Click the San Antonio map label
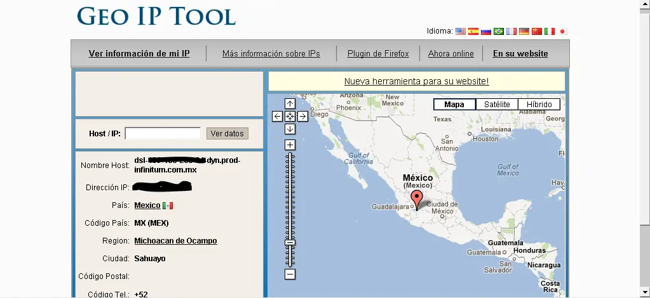 tap(447, 145)
